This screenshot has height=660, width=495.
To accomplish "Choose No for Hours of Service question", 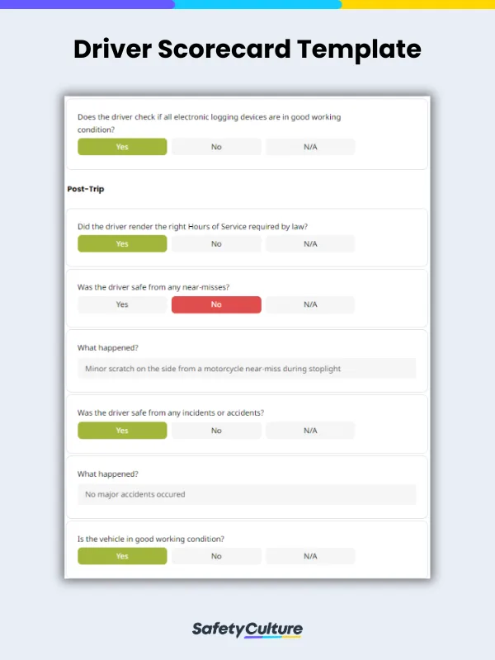I will (216, 244).
